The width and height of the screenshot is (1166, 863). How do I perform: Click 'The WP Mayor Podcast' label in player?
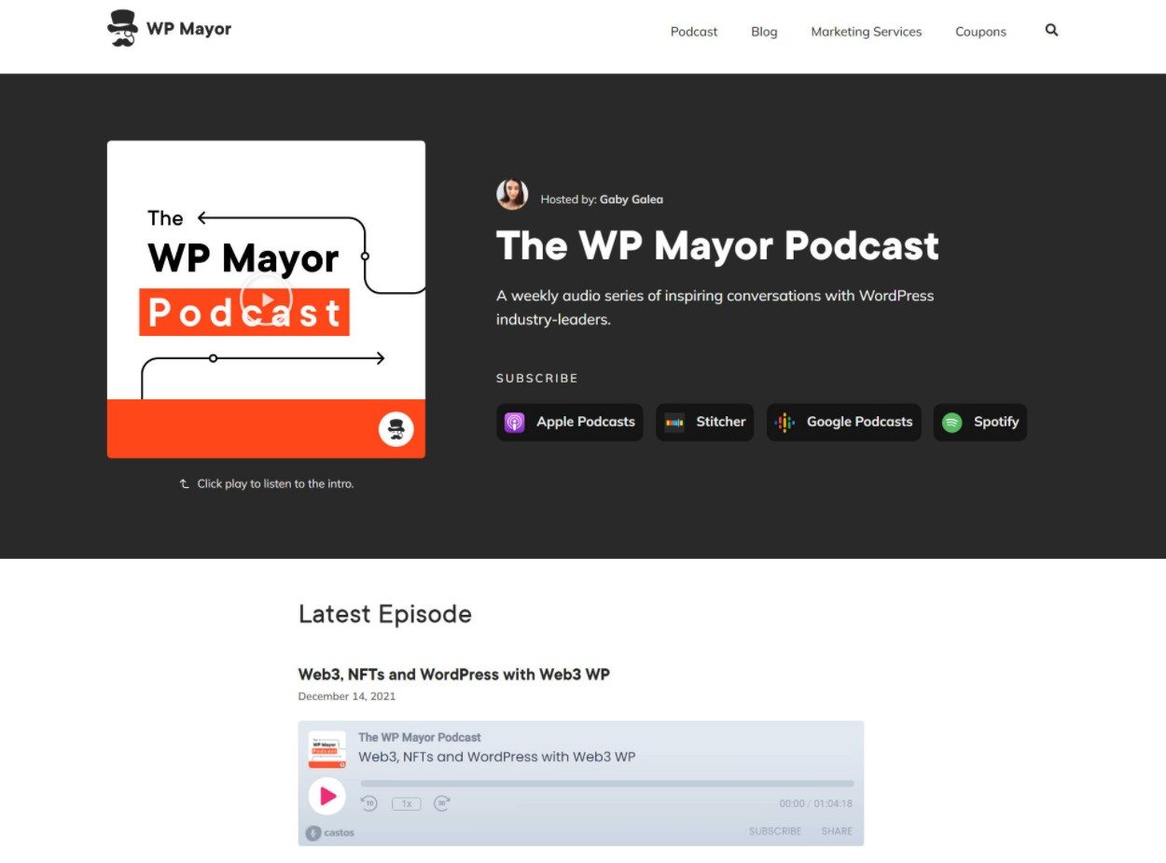(x=420, y=737)
